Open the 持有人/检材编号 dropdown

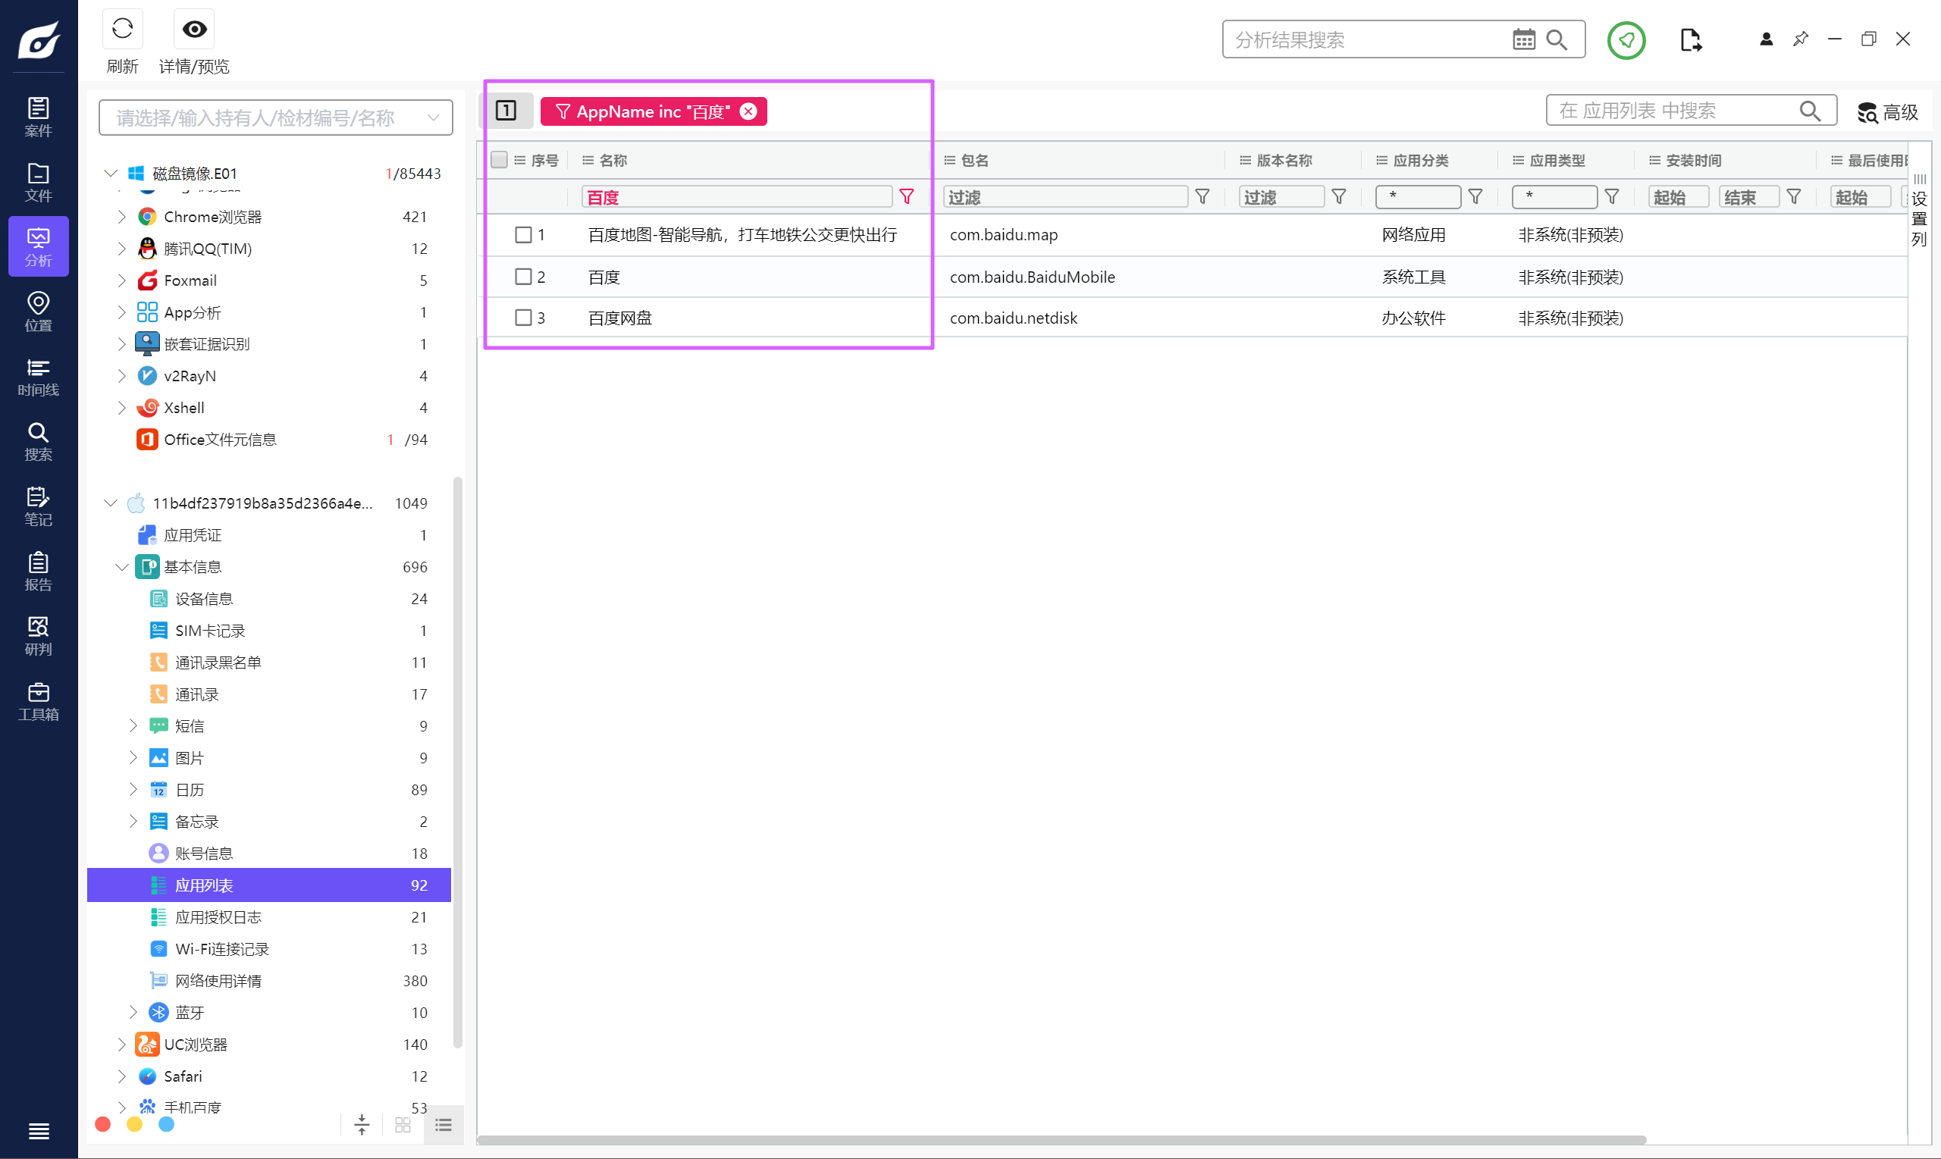[x=276, y=118]
